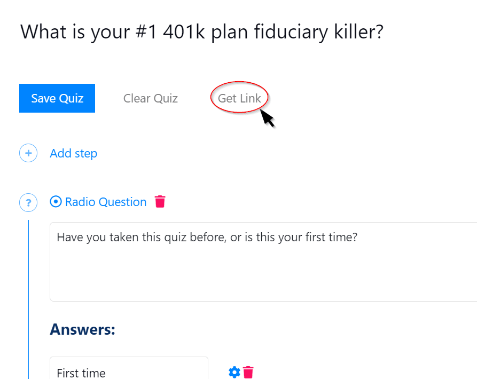Click the vertical step line below the question icon
477x379 pixels.
click(28, 294)
